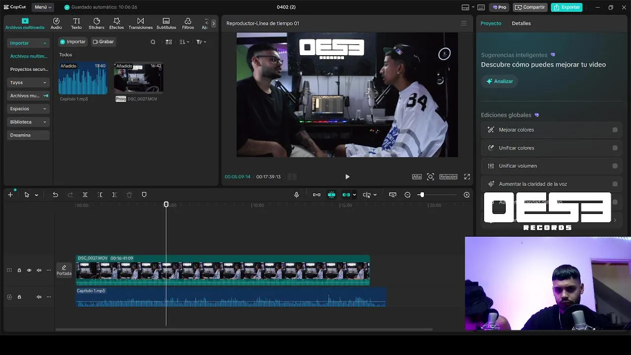Screen dimensions: 631x355
Task: Play the preview video
Action: 347,177
